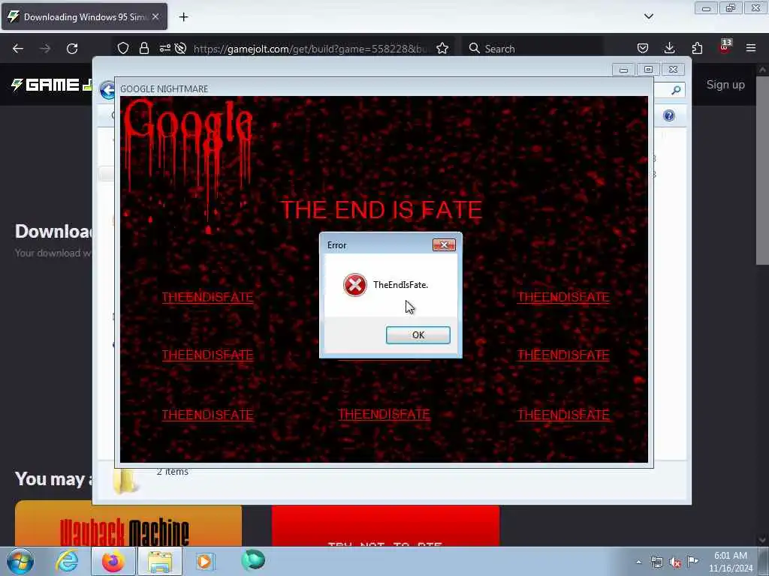769x576 pixels.
Task: Open the middle left-column THEENDISFATE link
Action: coord(207,355)
